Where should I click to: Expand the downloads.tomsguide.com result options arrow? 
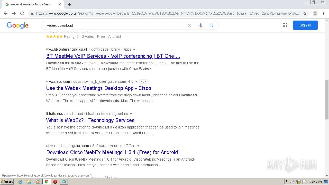coord(138,146)
